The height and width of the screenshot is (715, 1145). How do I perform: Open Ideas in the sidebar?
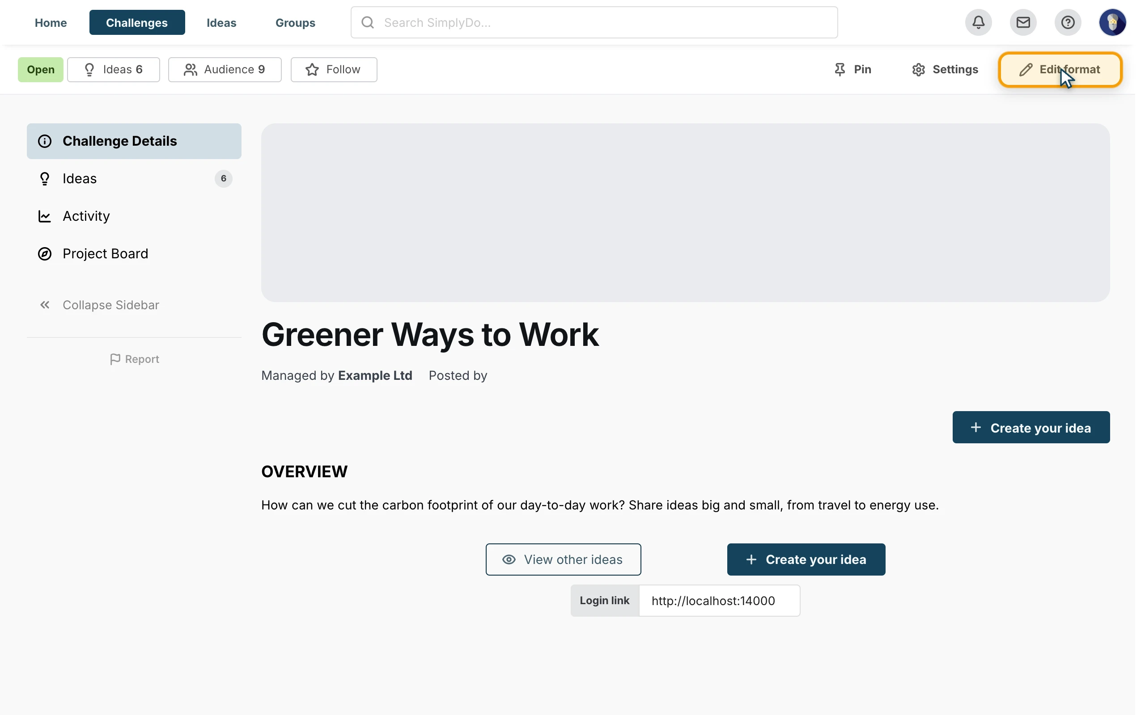tap(134, 179)
